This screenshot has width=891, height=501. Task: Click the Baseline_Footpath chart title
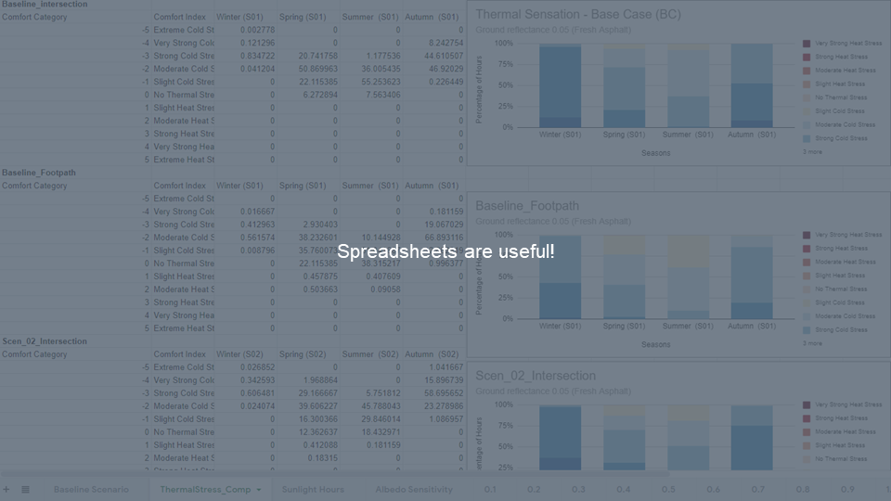(527, 206)
